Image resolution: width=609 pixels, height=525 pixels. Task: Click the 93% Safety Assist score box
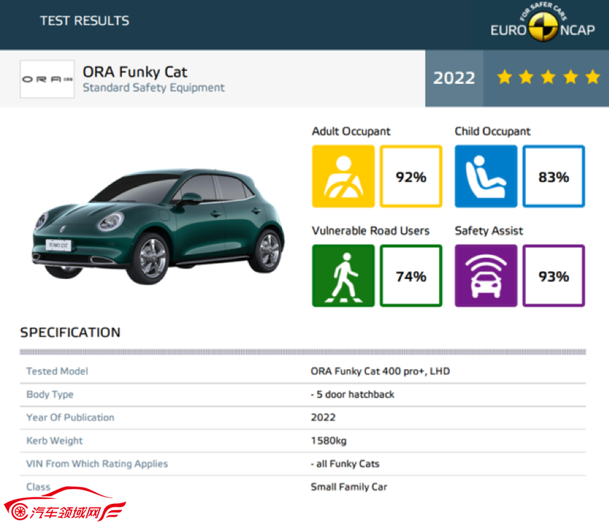click(x=554, y=276)
